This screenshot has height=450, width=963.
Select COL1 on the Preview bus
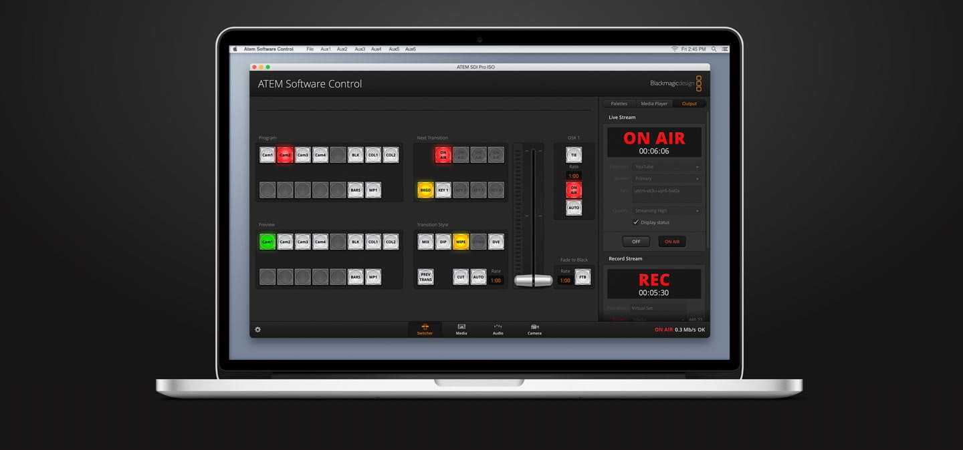click(373, 242)
